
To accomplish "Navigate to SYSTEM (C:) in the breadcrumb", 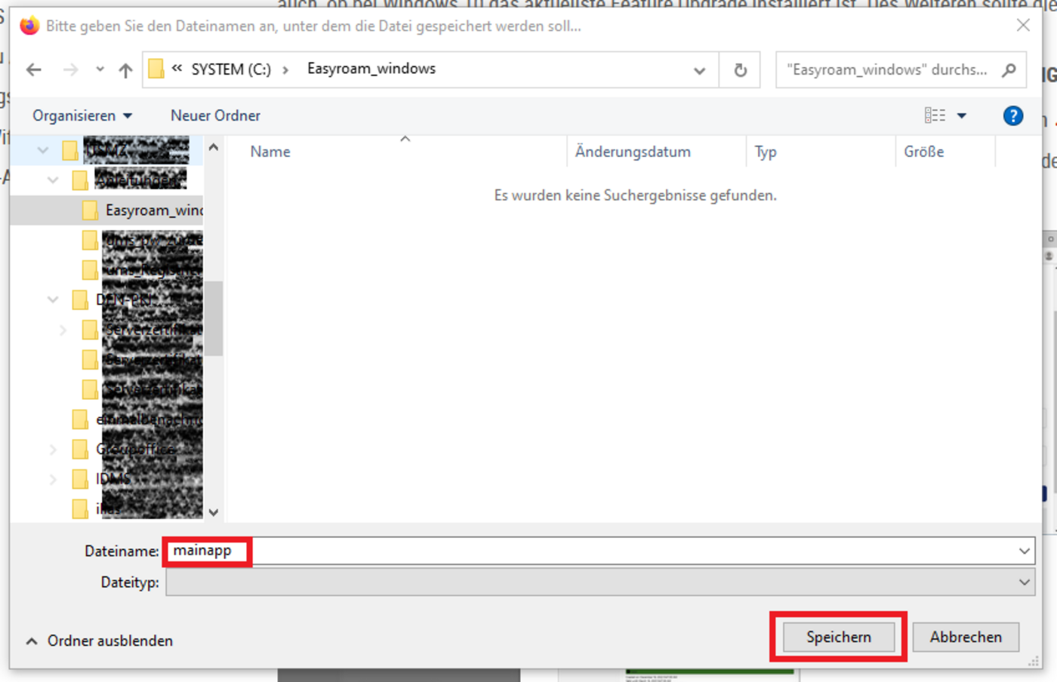I will 231,69.
